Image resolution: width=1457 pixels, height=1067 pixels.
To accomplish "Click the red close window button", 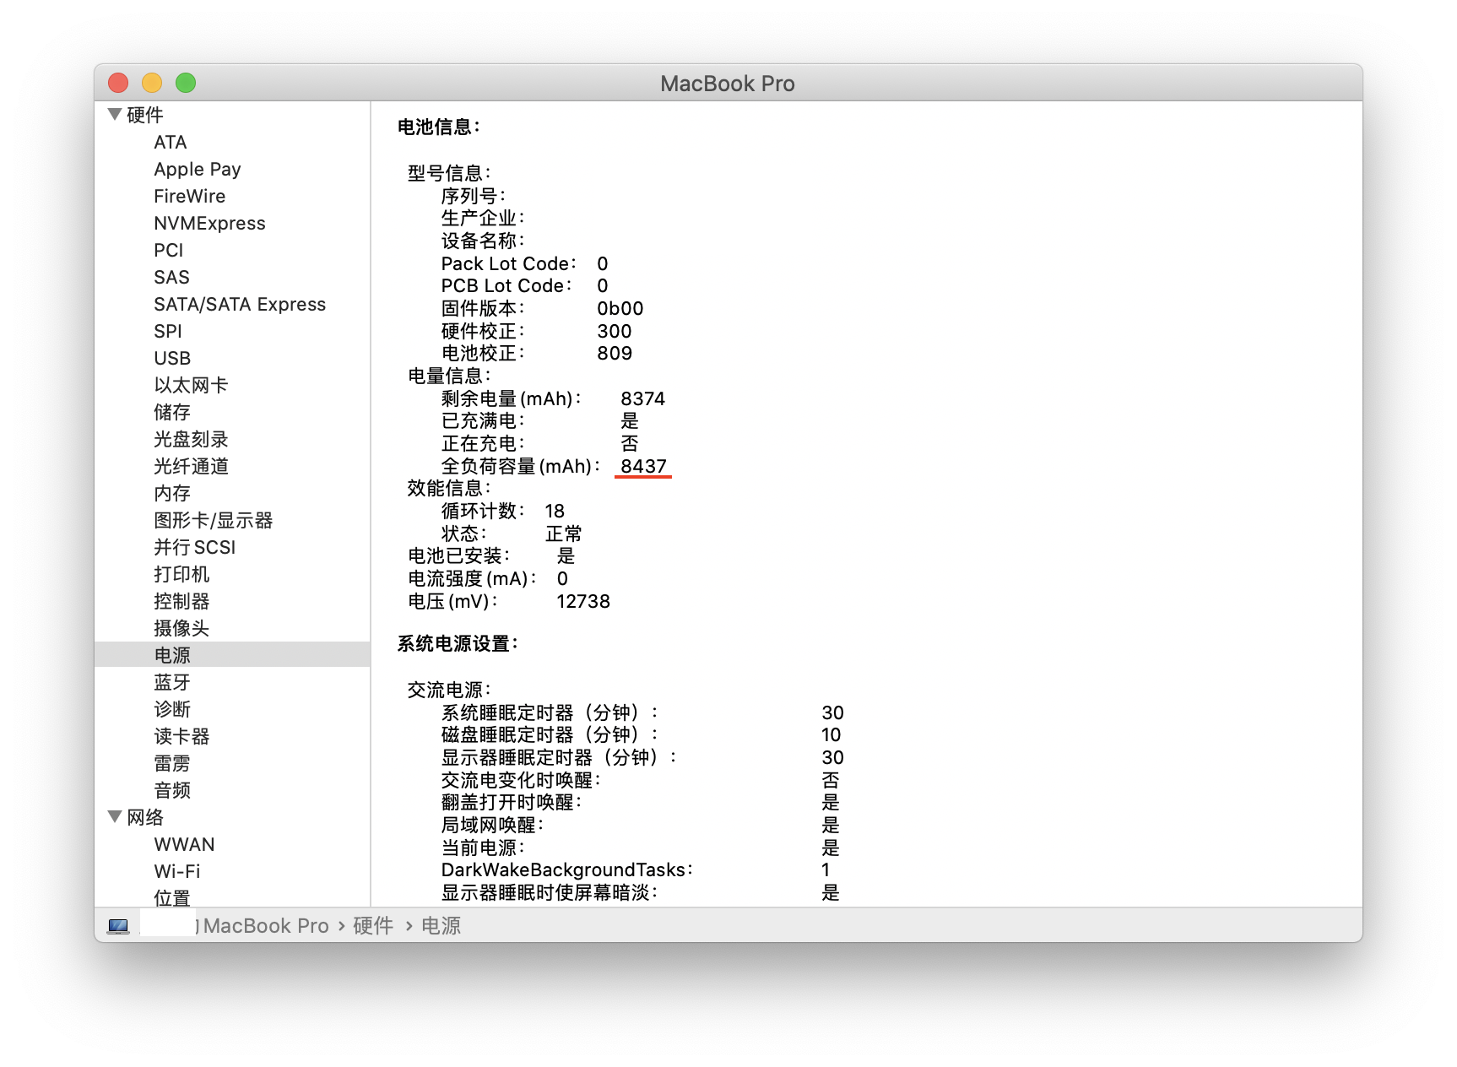I will click(118, 83).
